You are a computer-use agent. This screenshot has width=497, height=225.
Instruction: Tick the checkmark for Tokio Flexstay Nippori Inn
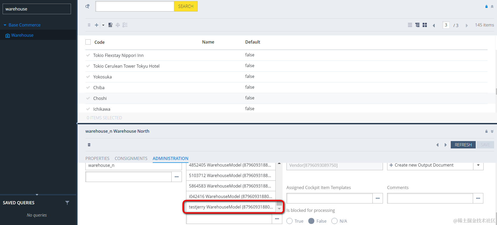coord(88,55)
